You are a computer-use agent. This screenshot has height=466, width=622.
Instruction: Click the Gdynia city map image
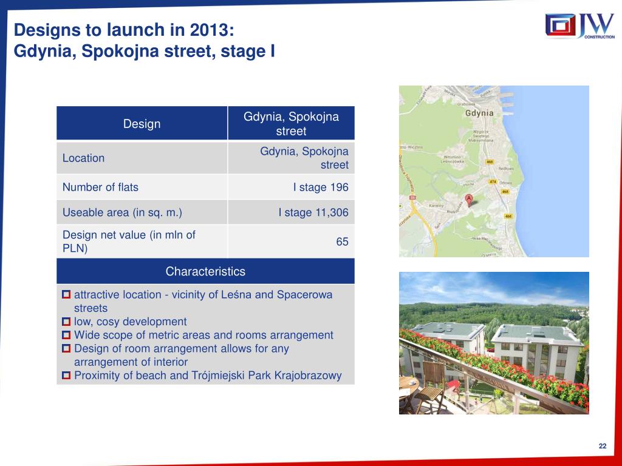(494, 171)
